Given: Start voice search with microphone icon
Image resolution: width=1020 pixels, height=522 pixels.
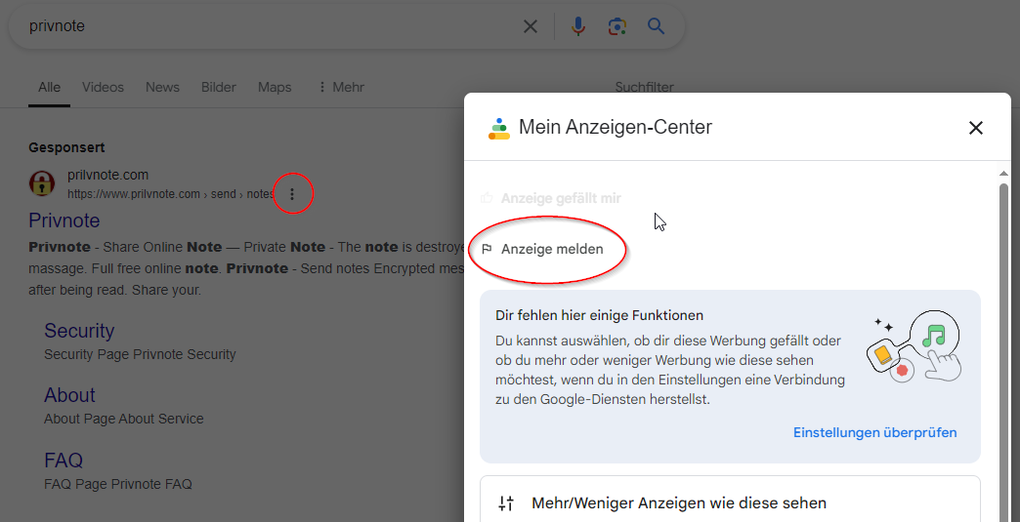Looking at the screenshot, I should click(577, 26).
